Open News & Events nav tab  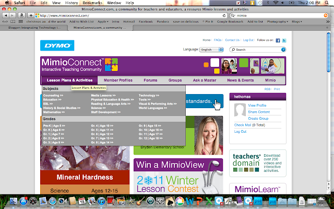tap(240, 80)
